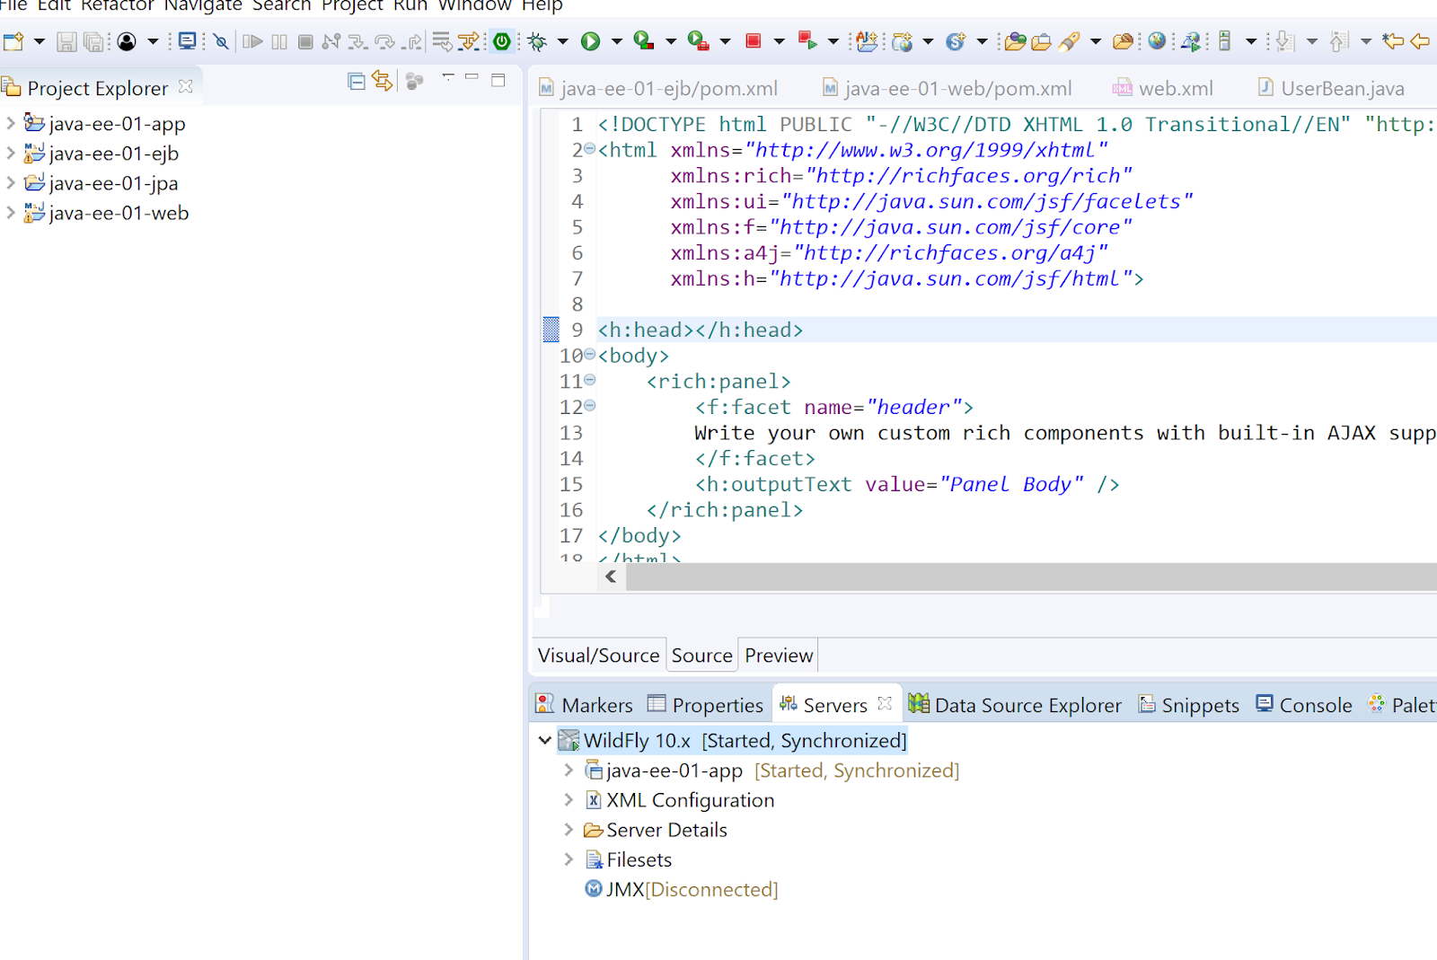Open the New wizard dropdown arrow
The image size is (1437, 960).
click(x=39, y=41)
